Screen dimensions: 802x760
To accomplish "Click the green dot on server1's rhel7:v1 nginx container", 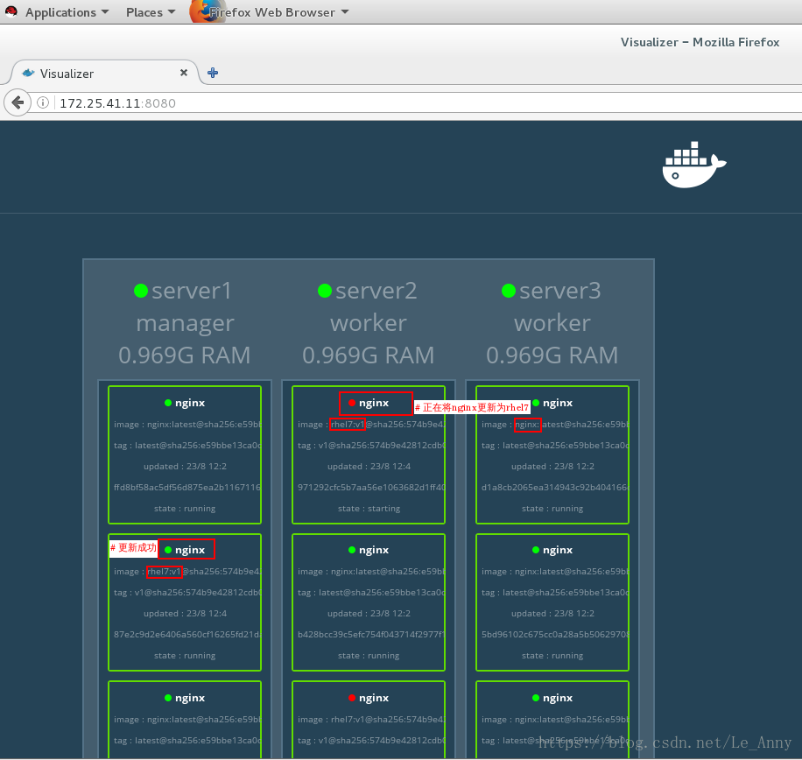I will click(168, 551).
